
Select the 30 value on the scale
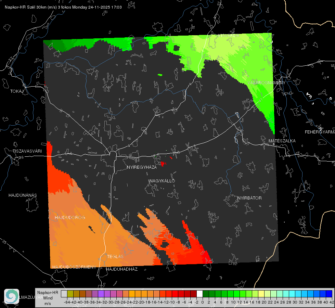point(295,302)
